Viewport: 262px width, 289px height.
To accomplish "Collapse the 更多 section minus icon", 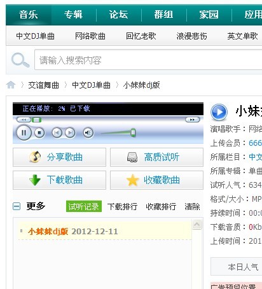I will pyautogui.click(x=17, y=206).
